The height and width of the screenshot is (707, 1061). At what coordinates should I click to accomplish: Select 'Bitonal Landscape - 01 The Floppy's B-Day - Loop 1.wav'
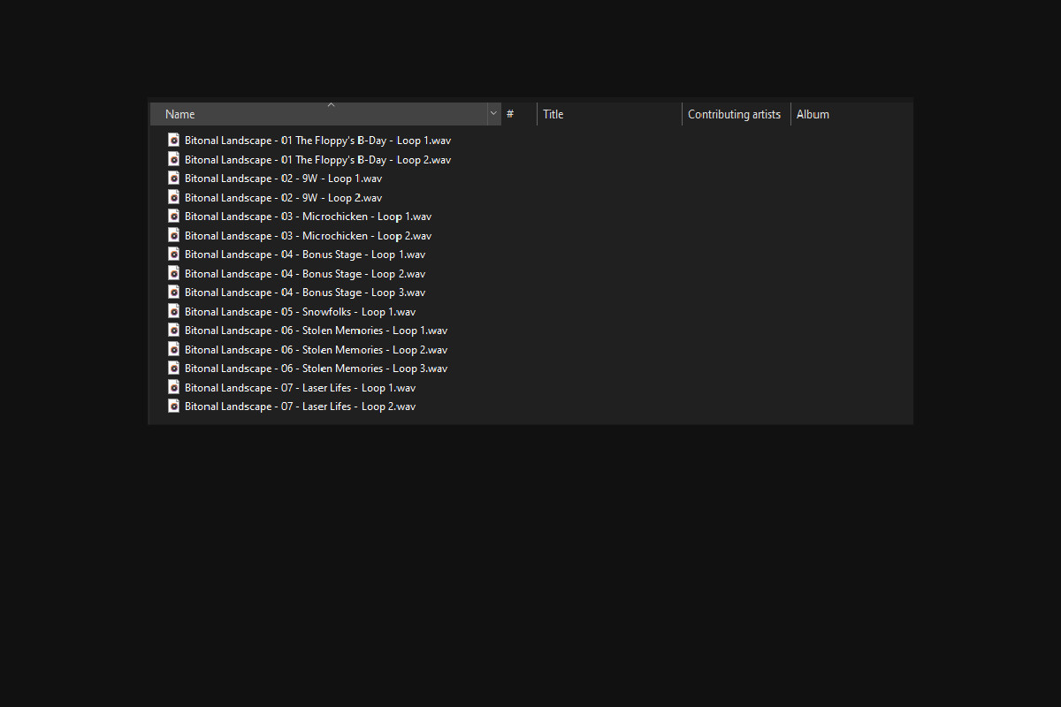coord(317,141)
